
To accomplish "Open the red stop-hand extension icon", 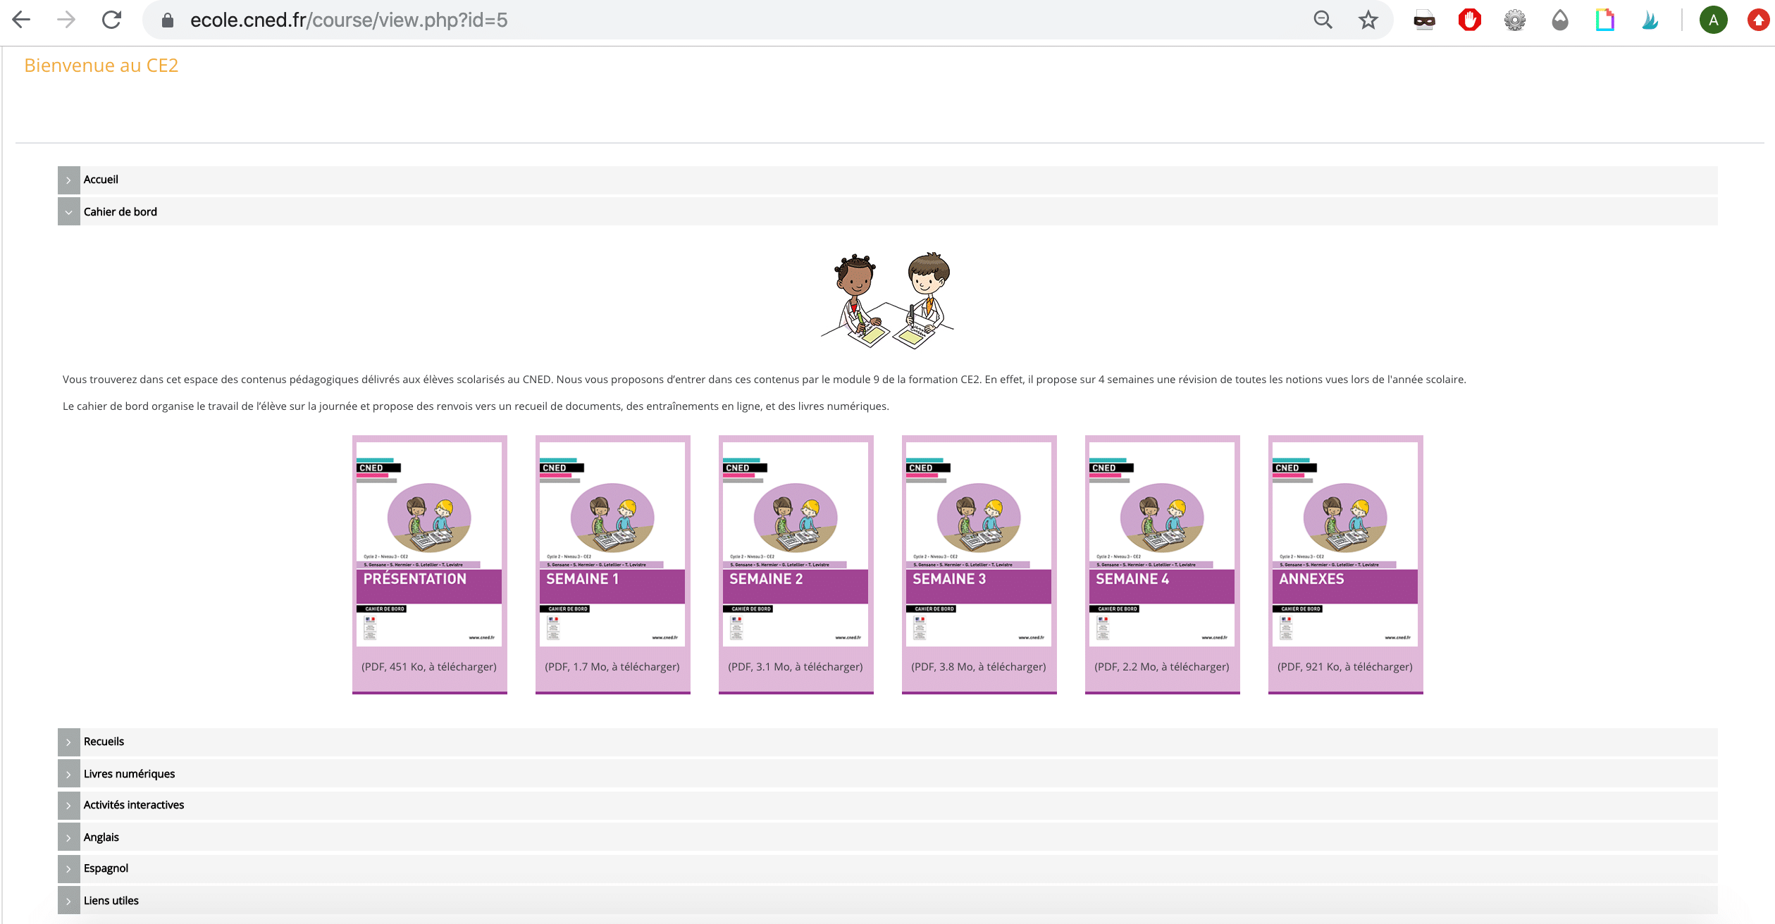I will [1469, 20].
